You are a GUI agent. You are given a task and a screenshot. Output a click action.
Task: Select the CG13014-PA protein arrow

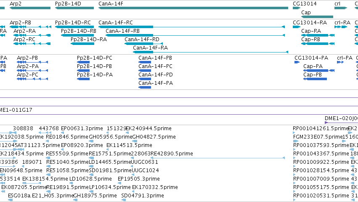(297, 62)
